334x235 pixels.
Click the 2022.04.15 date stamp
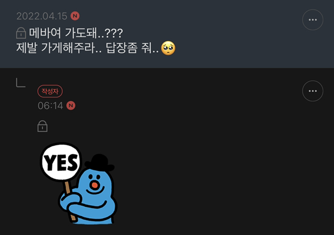(42, 16)
